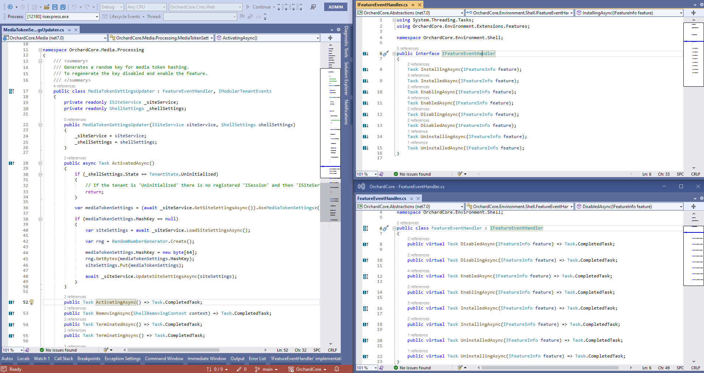Toggle pin on MediaTokenSettingsUpdater.cs tab

pyautogui.click(x=69, y=30)
